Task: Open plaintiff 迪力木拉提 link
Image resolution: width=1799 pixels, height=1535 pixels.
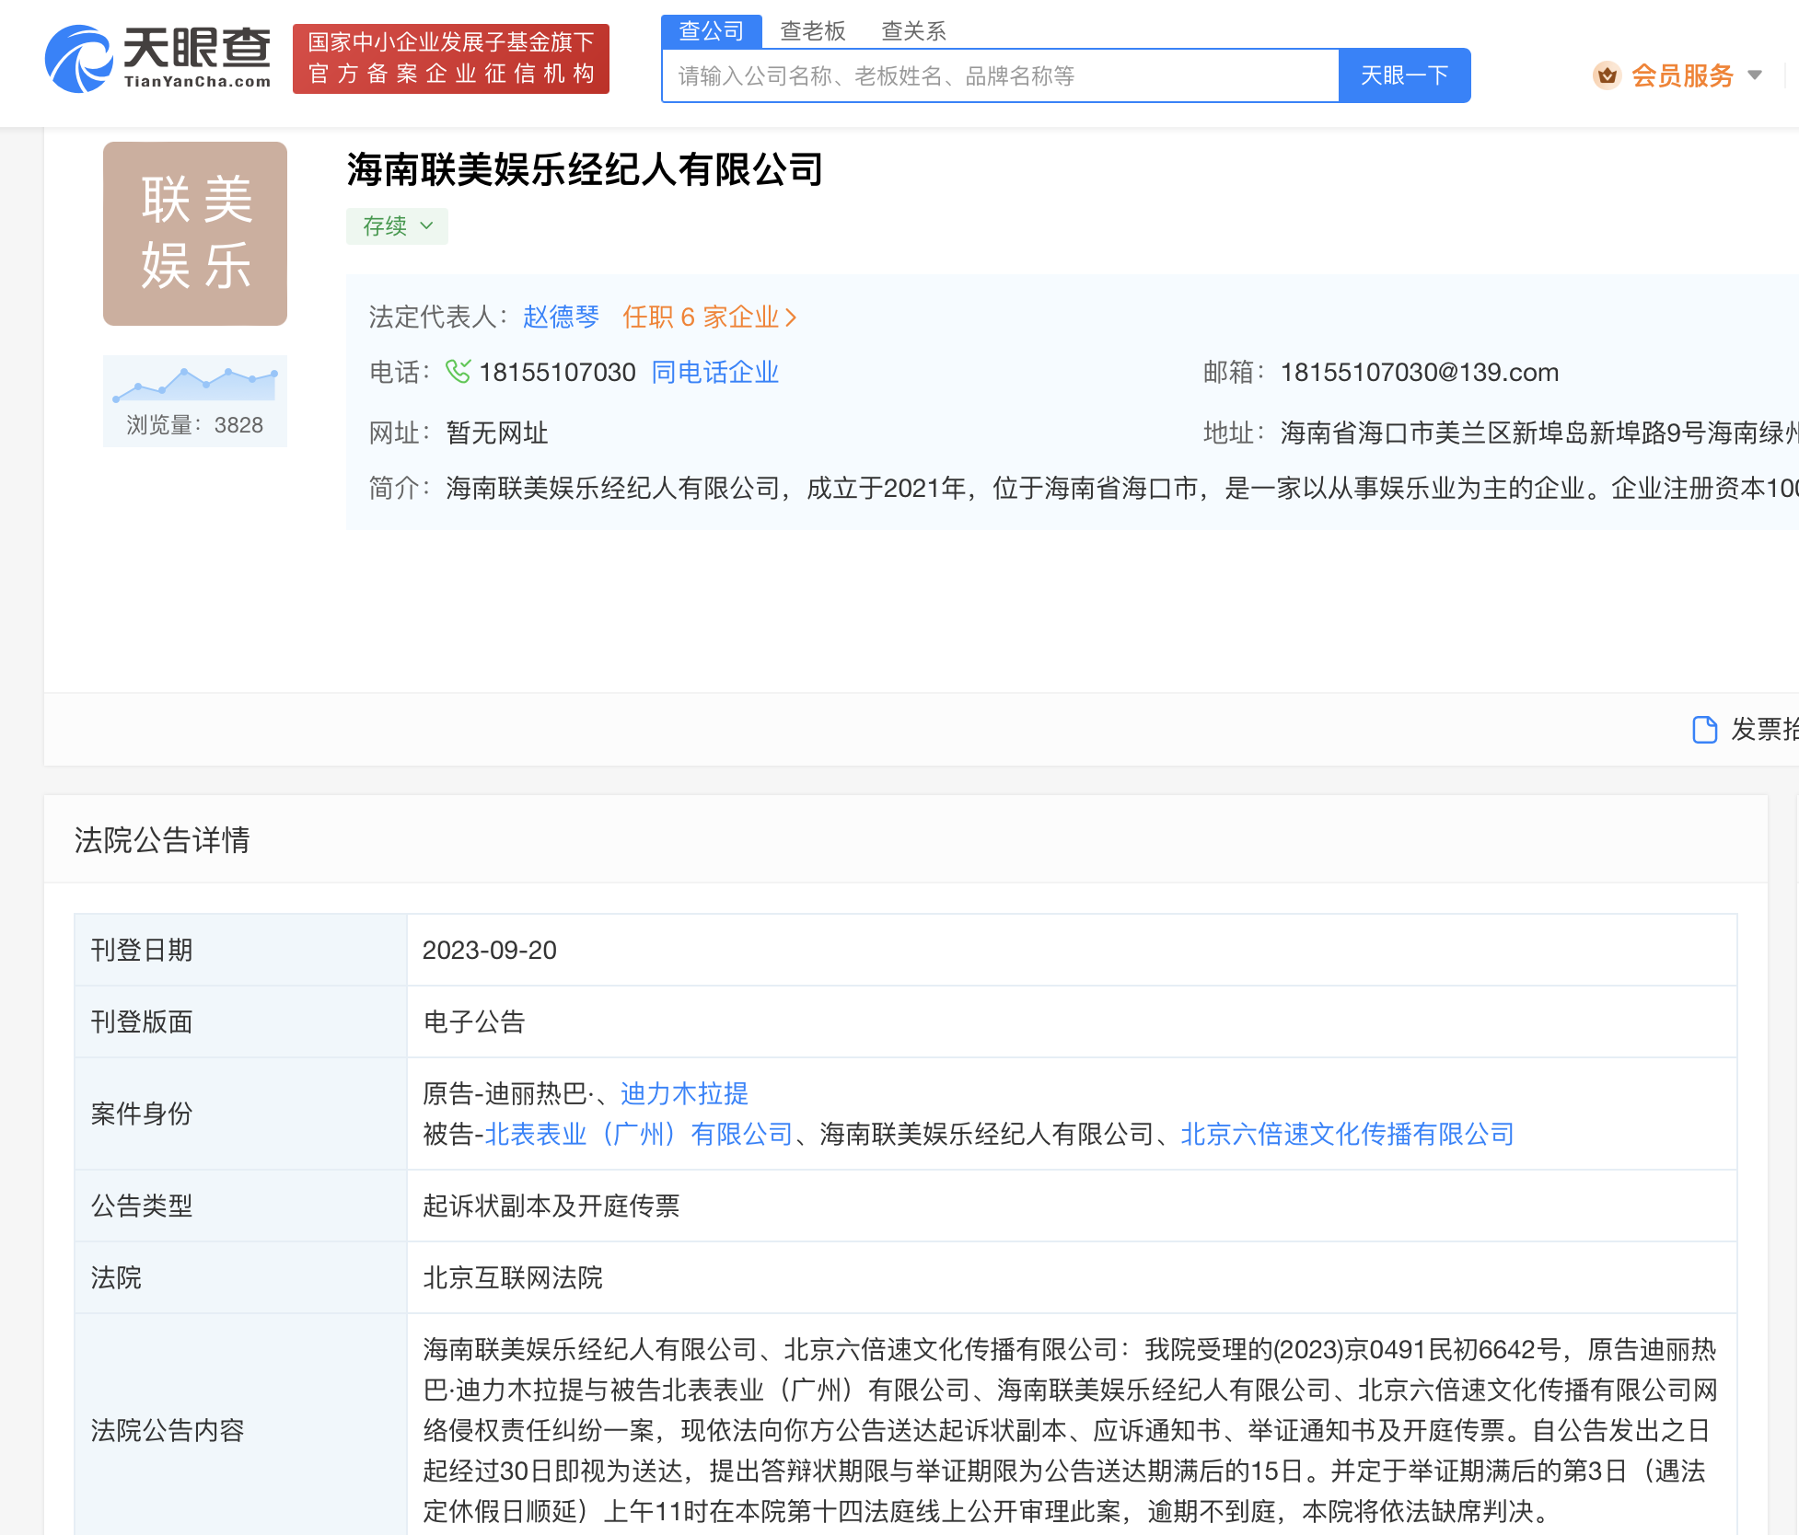Action: pyautogui.click(x=684, y=1093)
